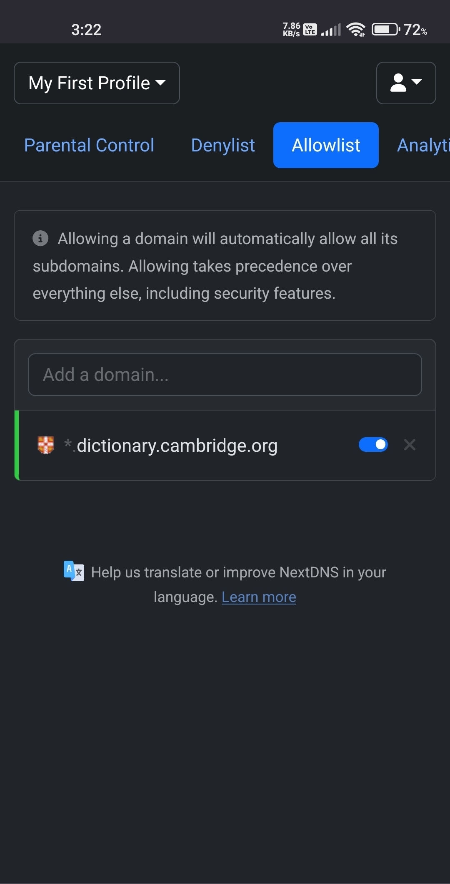Image resolution: width=450 pixels, height=884 pixels.
Task: Tap the cellular signal strength icon
Action: pyautogui.click(x=331, y=30)
